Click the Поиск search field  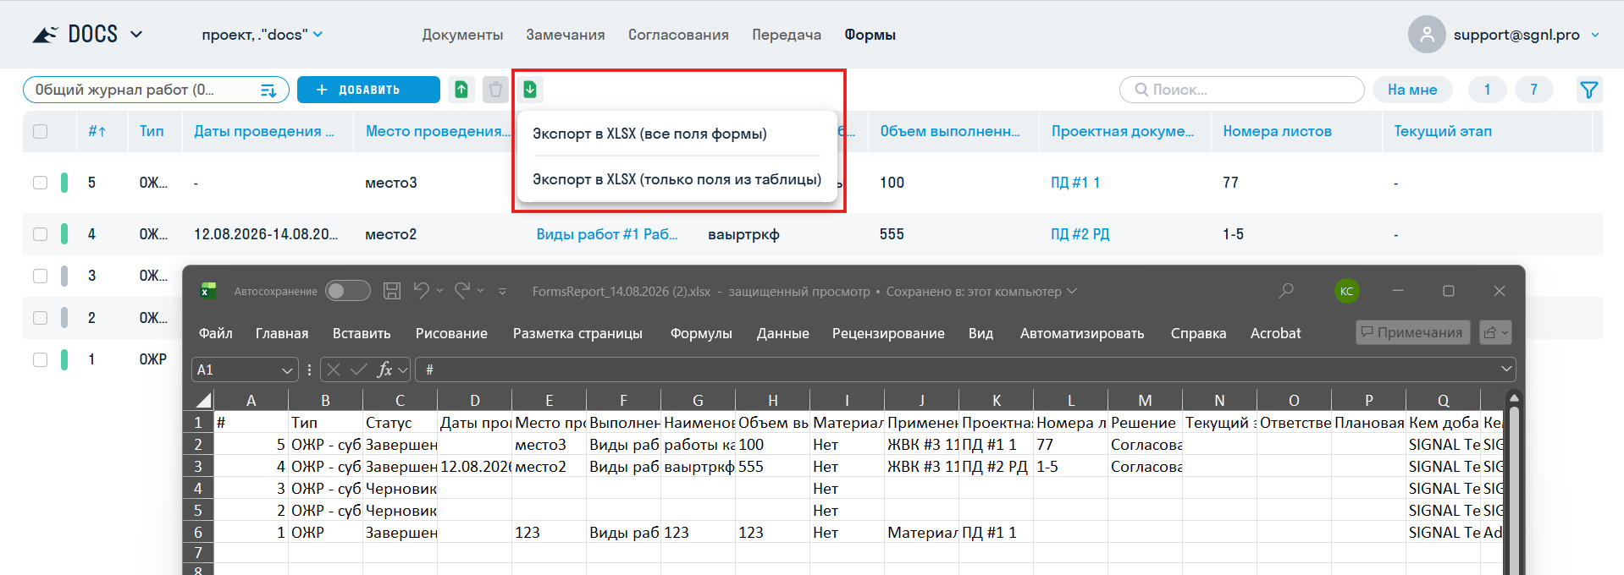click(x=1241, y=90)
